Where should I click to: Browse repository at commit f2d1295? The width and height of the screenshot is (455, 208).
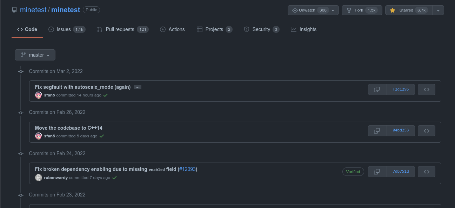[x=427, y=89]
